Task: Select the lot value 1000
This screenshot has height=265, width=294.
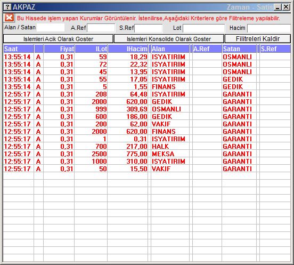Action: [100, 162]
